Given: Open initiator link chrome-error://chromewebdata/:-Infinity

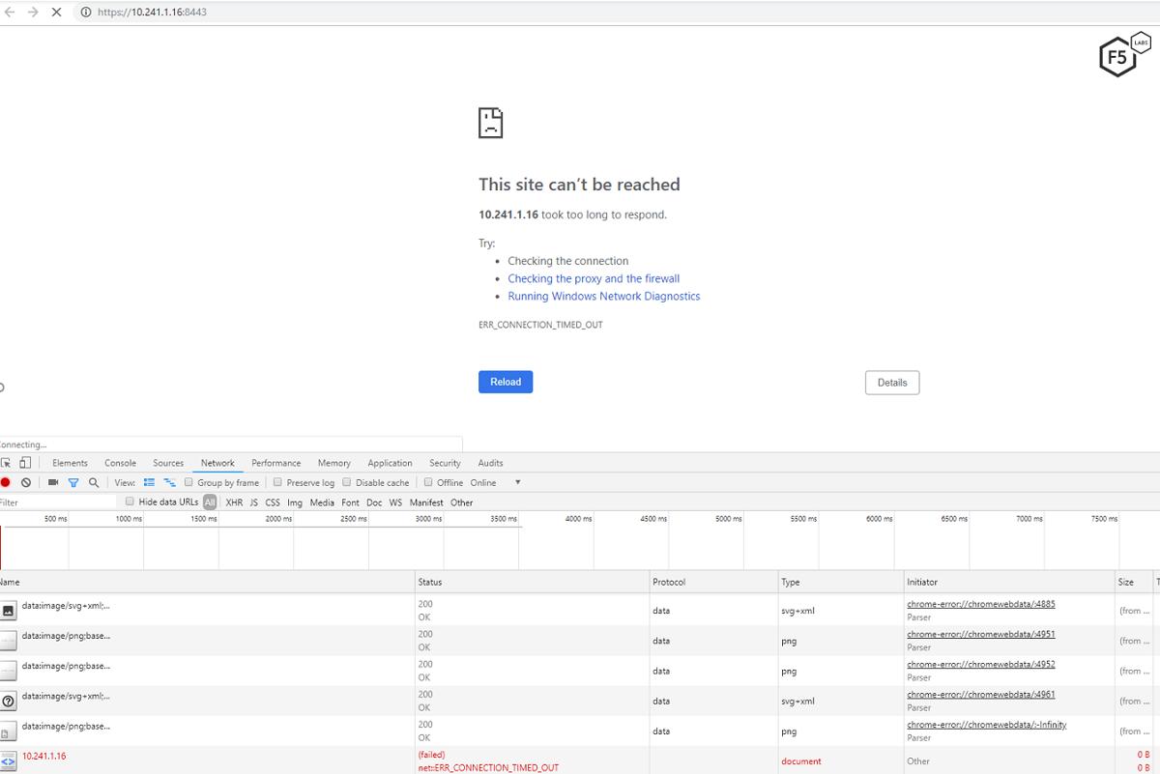Looking at the screenshot, I should coord(987,724).
